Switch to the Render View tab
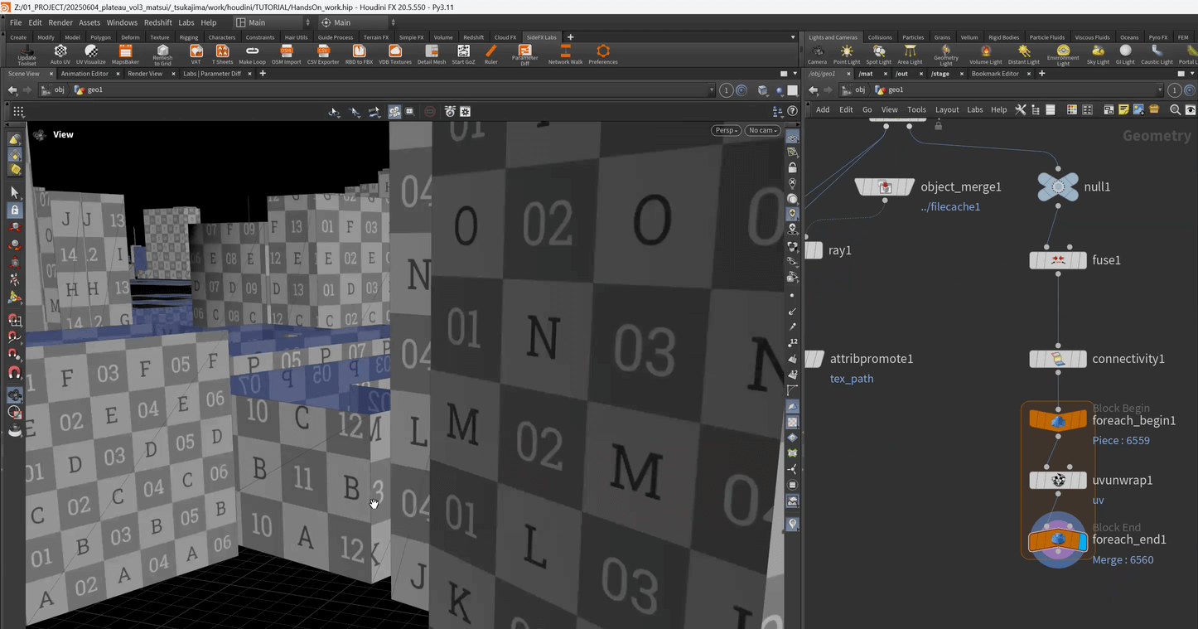This screenshot has width=1198, height=629. click(145, 74)
